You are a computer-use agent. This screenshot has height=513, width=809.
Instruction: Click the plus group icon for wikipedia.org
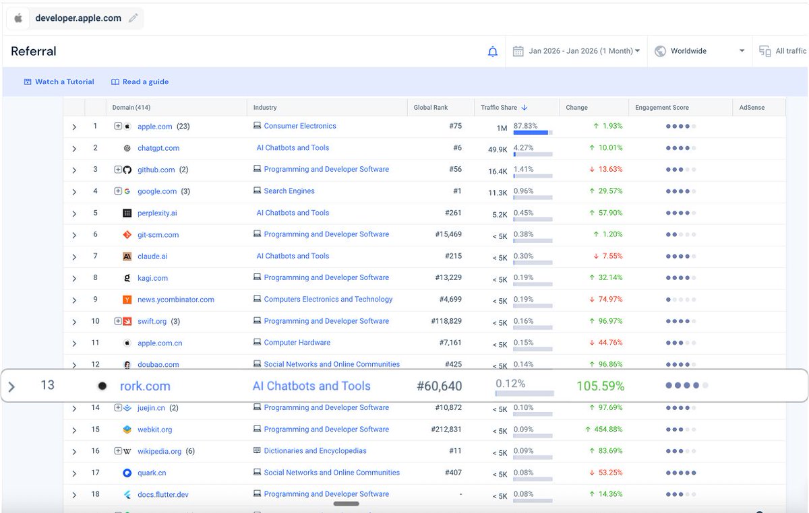click(x=117, y=451)
